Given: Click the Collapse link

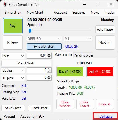Looking at the screenshot, I should [106, 117].
